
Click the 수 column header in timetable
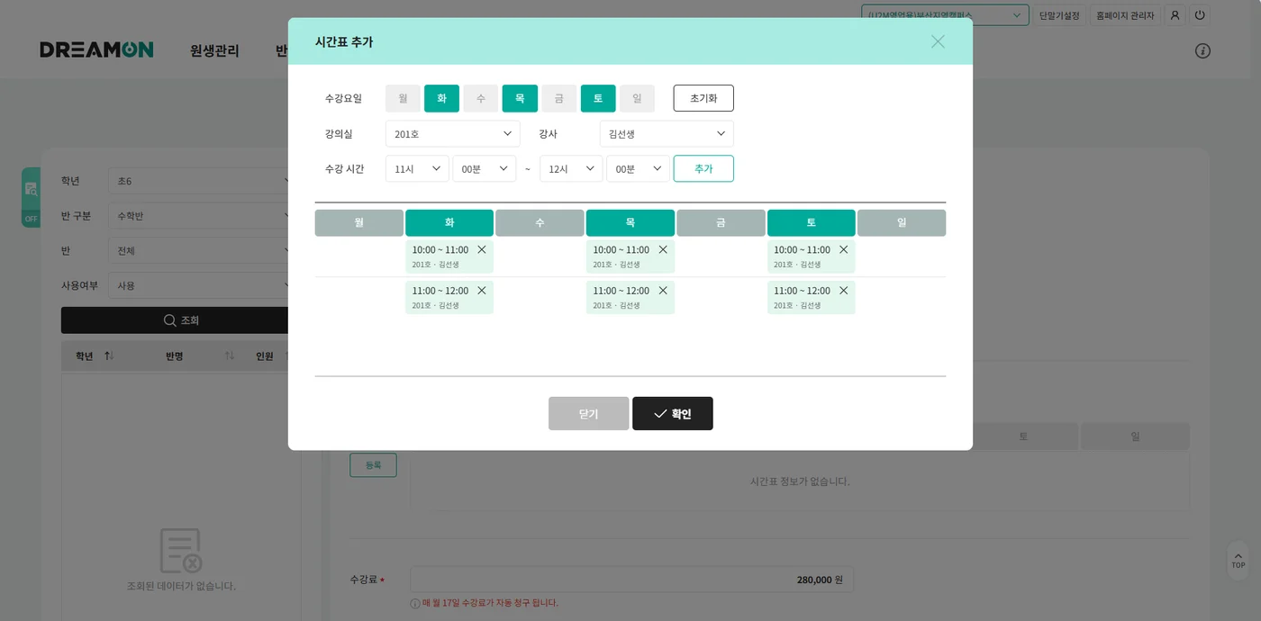coord(540,223)
